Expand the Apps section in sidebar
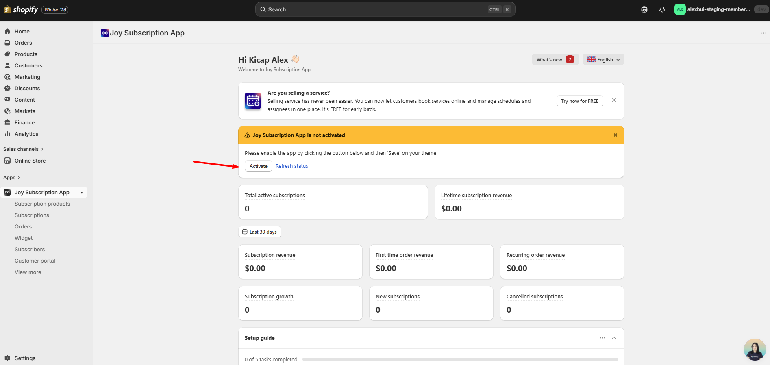The height and width of the screenshot is (365, 770). 12,178
